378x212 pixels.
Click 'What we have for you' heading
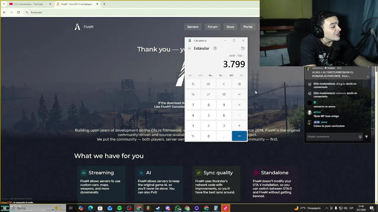(109, 156)
